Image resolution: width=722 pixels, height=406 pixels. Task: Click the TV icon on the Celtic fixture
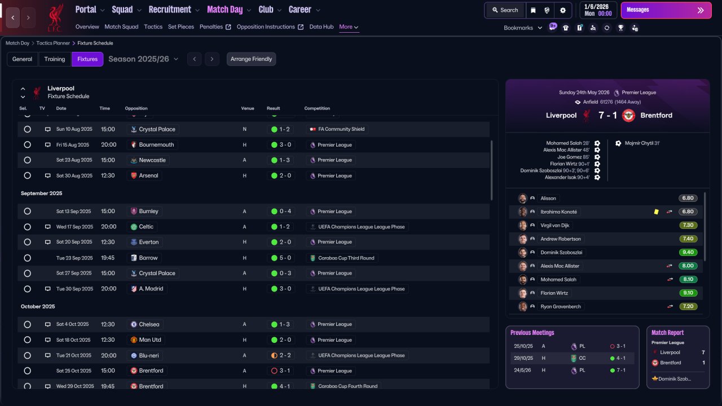(x=48, y=227)
